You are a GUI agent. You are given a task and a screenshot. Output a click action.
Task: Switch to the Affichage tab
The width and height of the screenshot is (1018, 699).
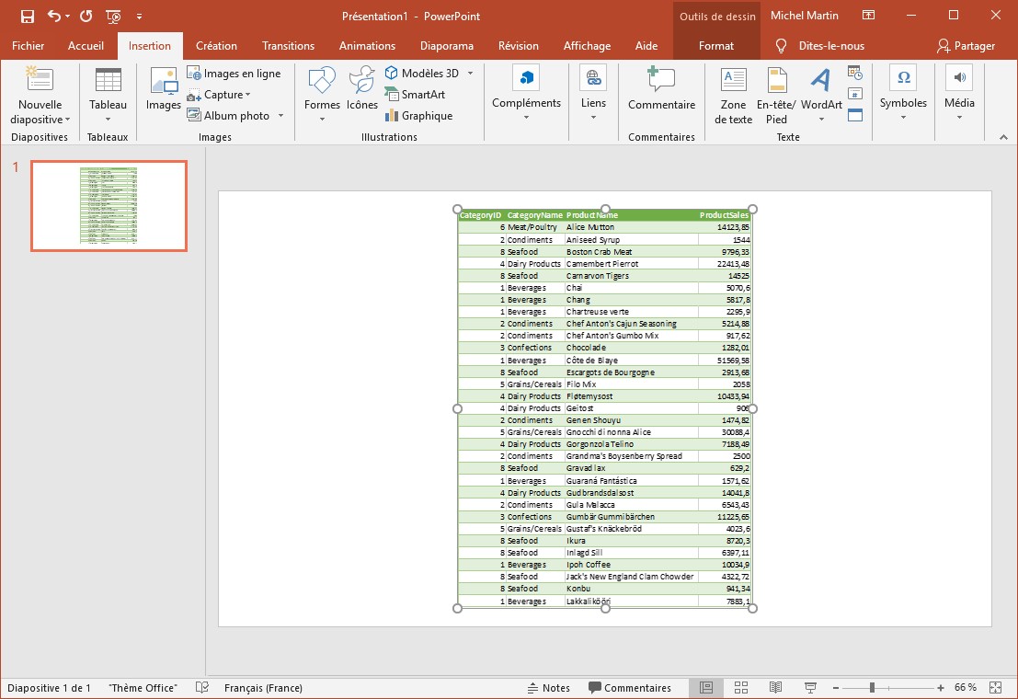point(587,46)
